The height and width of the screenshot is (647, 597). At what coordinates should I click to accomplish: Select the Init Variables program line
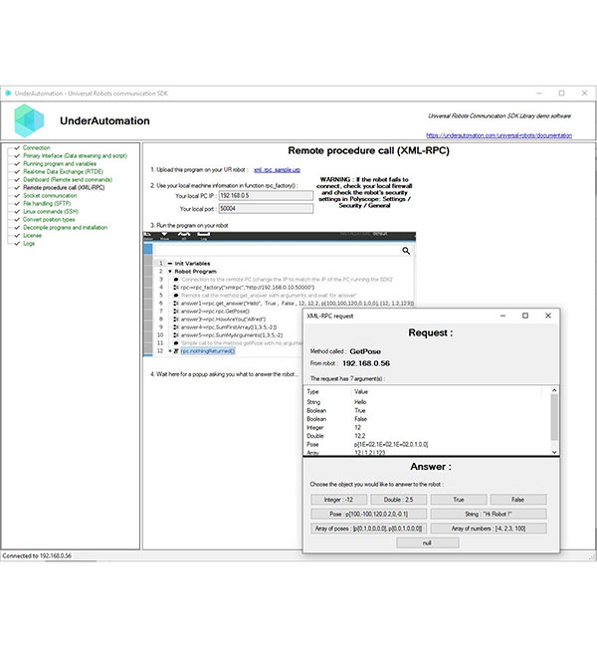click(192, 263)
